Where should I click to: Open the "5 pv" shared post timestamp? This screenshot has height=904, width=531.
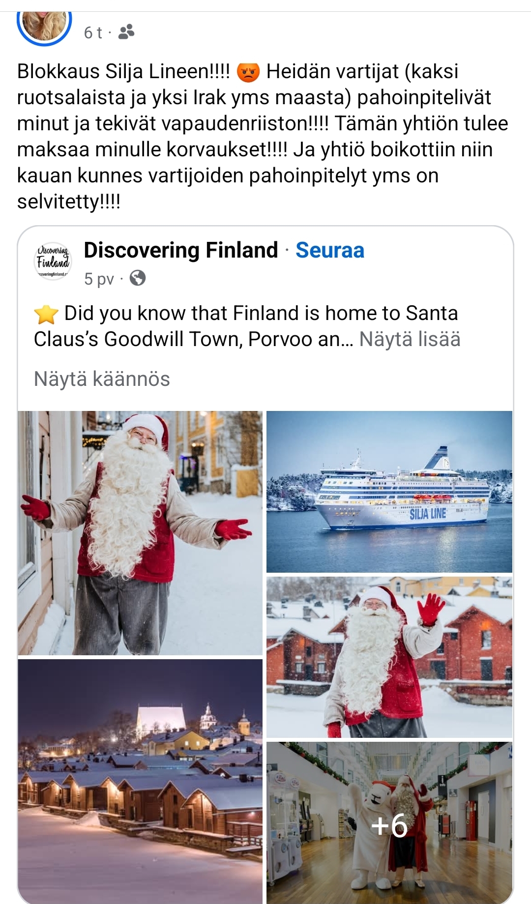(x=98, y=279)
